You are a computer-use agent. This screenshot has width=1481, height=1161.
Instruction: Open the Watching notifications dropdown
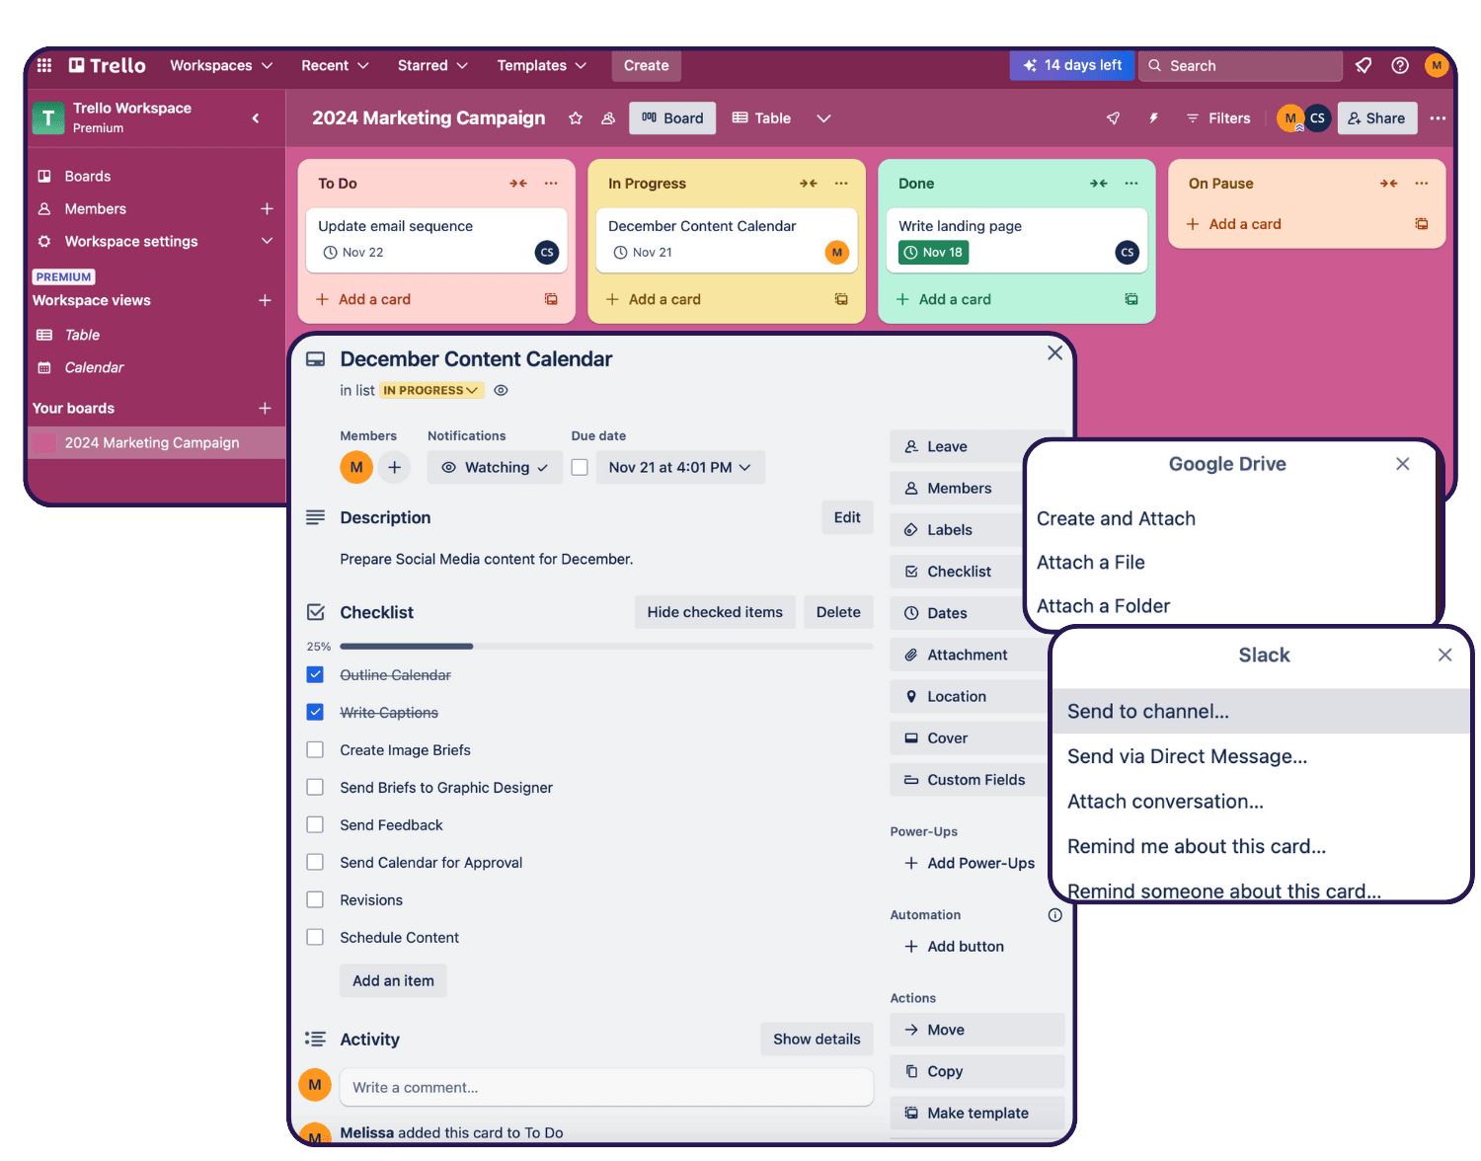tap(495, 467)
